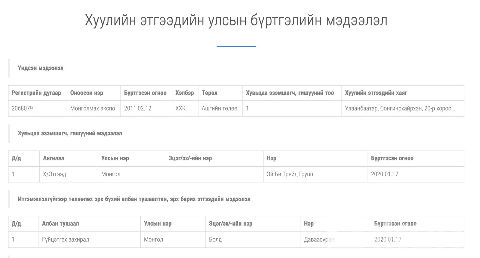Click the Хувьцаа эзэмшигч, гишүүний мэдээлэл heading
The width and height of the screenshot is (480, 258).
pyautogui.click(x=70, y=133)
